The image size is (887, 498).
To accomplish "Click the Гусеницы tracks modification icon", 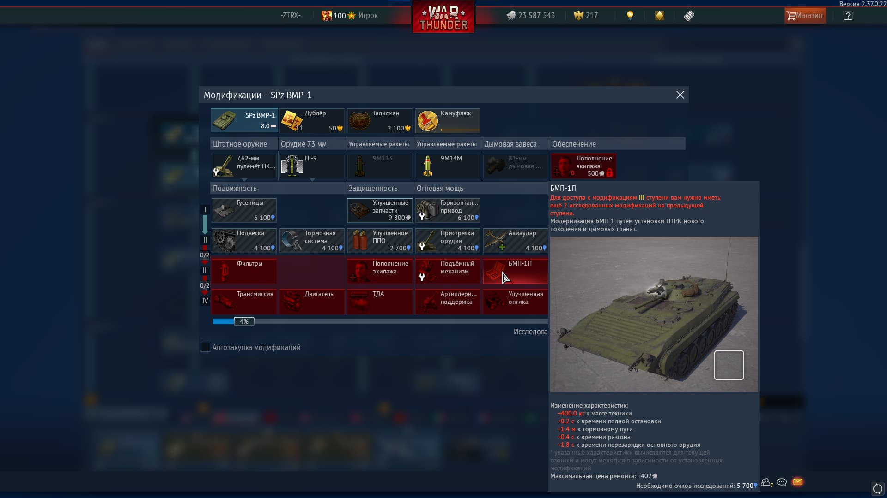I will [225, 210].
